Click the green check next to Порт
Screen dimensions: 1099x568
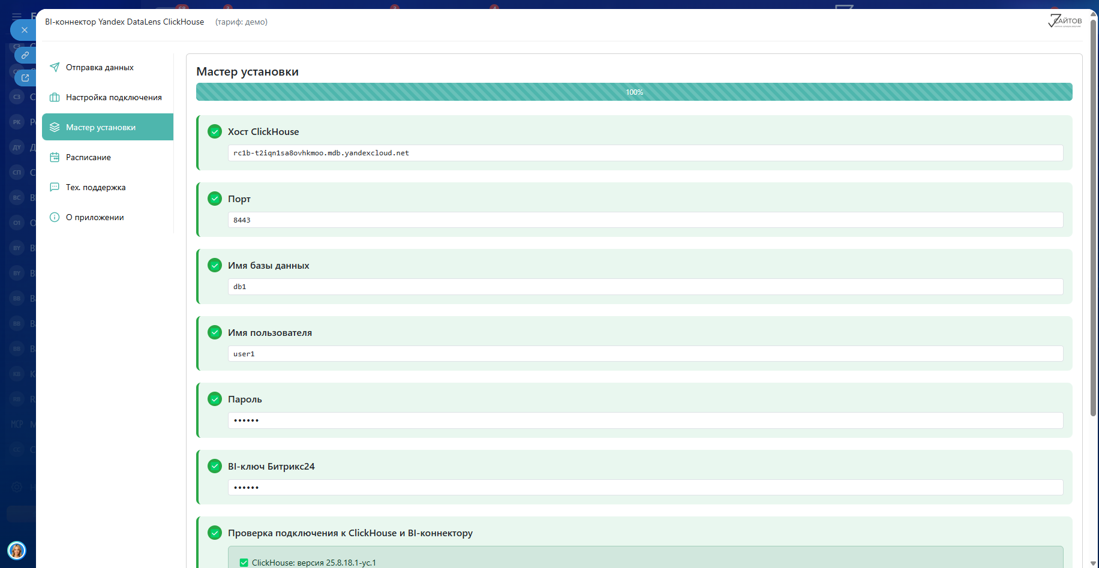(x=215, y=199)
